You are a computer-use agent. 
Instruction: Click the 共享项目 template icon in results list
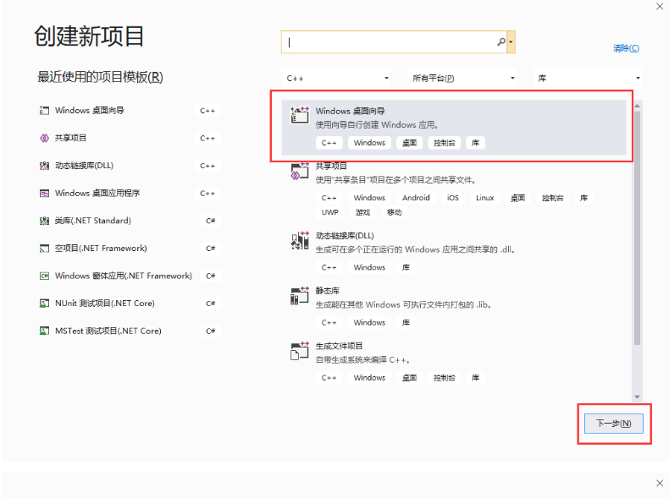tap(300, 172)
